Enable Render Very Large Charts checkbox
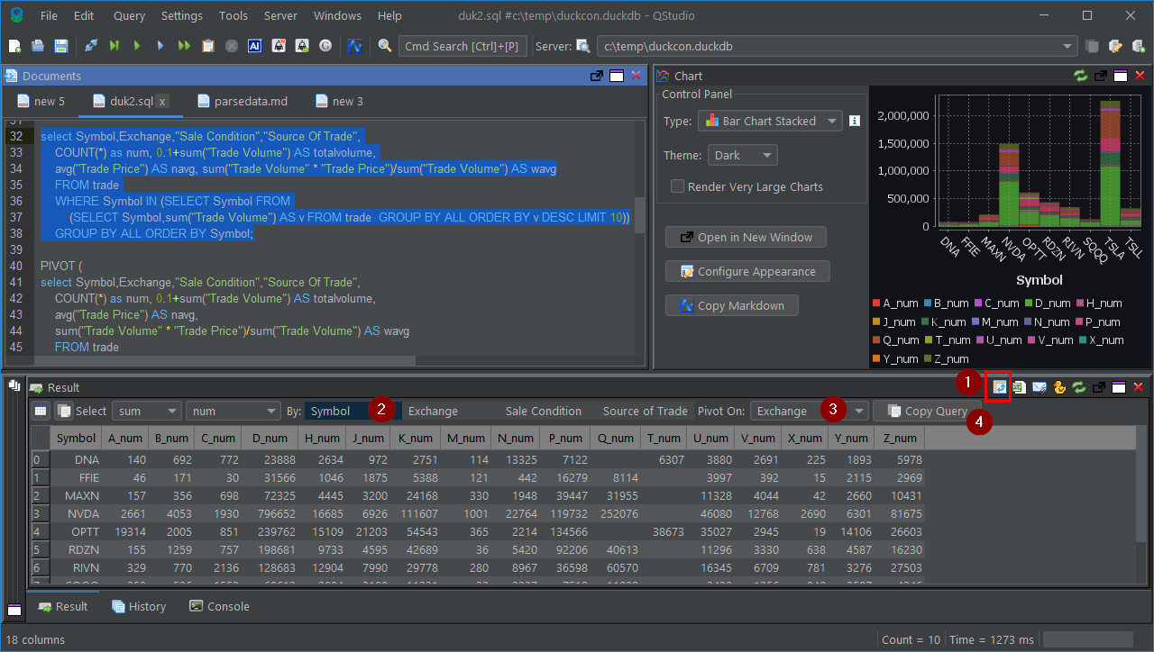Image resolution: width=1154 pixels, height=652 pixels. tap(677, 186)
